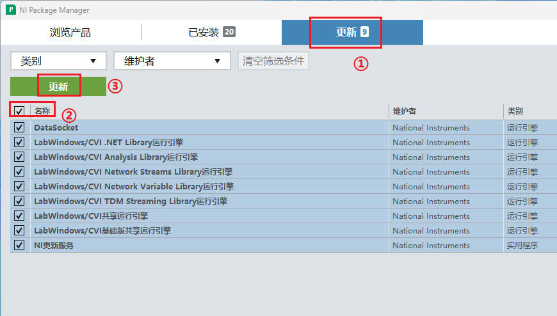The image size is (557, 316).
Task: Click the 清空筛选条件 button
Action: (x=273, y=61)
